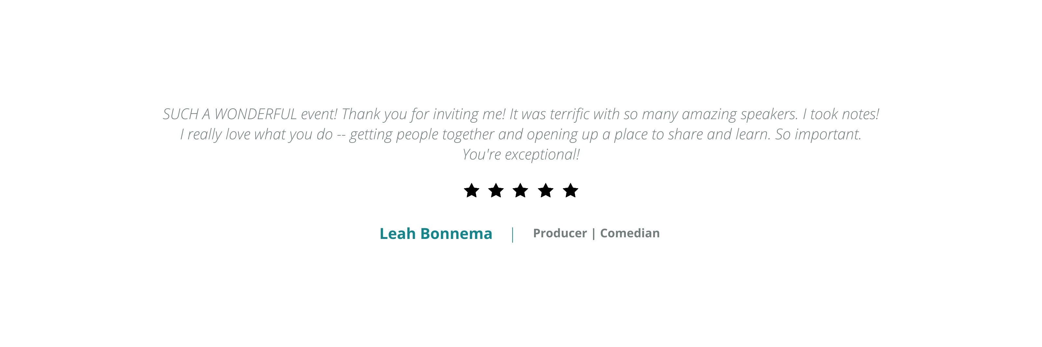This screenshot has width=1042, height=347.
Task: Choose the fourth star in the rating
Action: [x=546, y=190]
